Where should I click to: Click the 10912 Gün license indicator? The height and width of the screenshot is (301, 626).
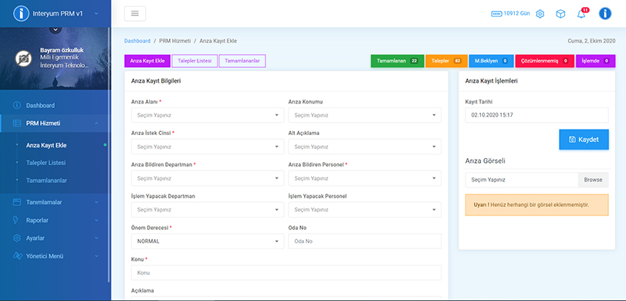coord(510,14)
